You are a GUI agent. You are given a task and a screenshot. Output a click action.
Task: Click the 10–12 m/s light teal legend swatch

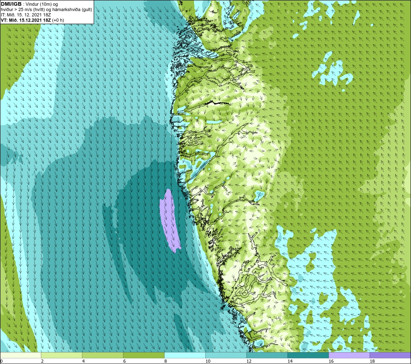point(226,355)
